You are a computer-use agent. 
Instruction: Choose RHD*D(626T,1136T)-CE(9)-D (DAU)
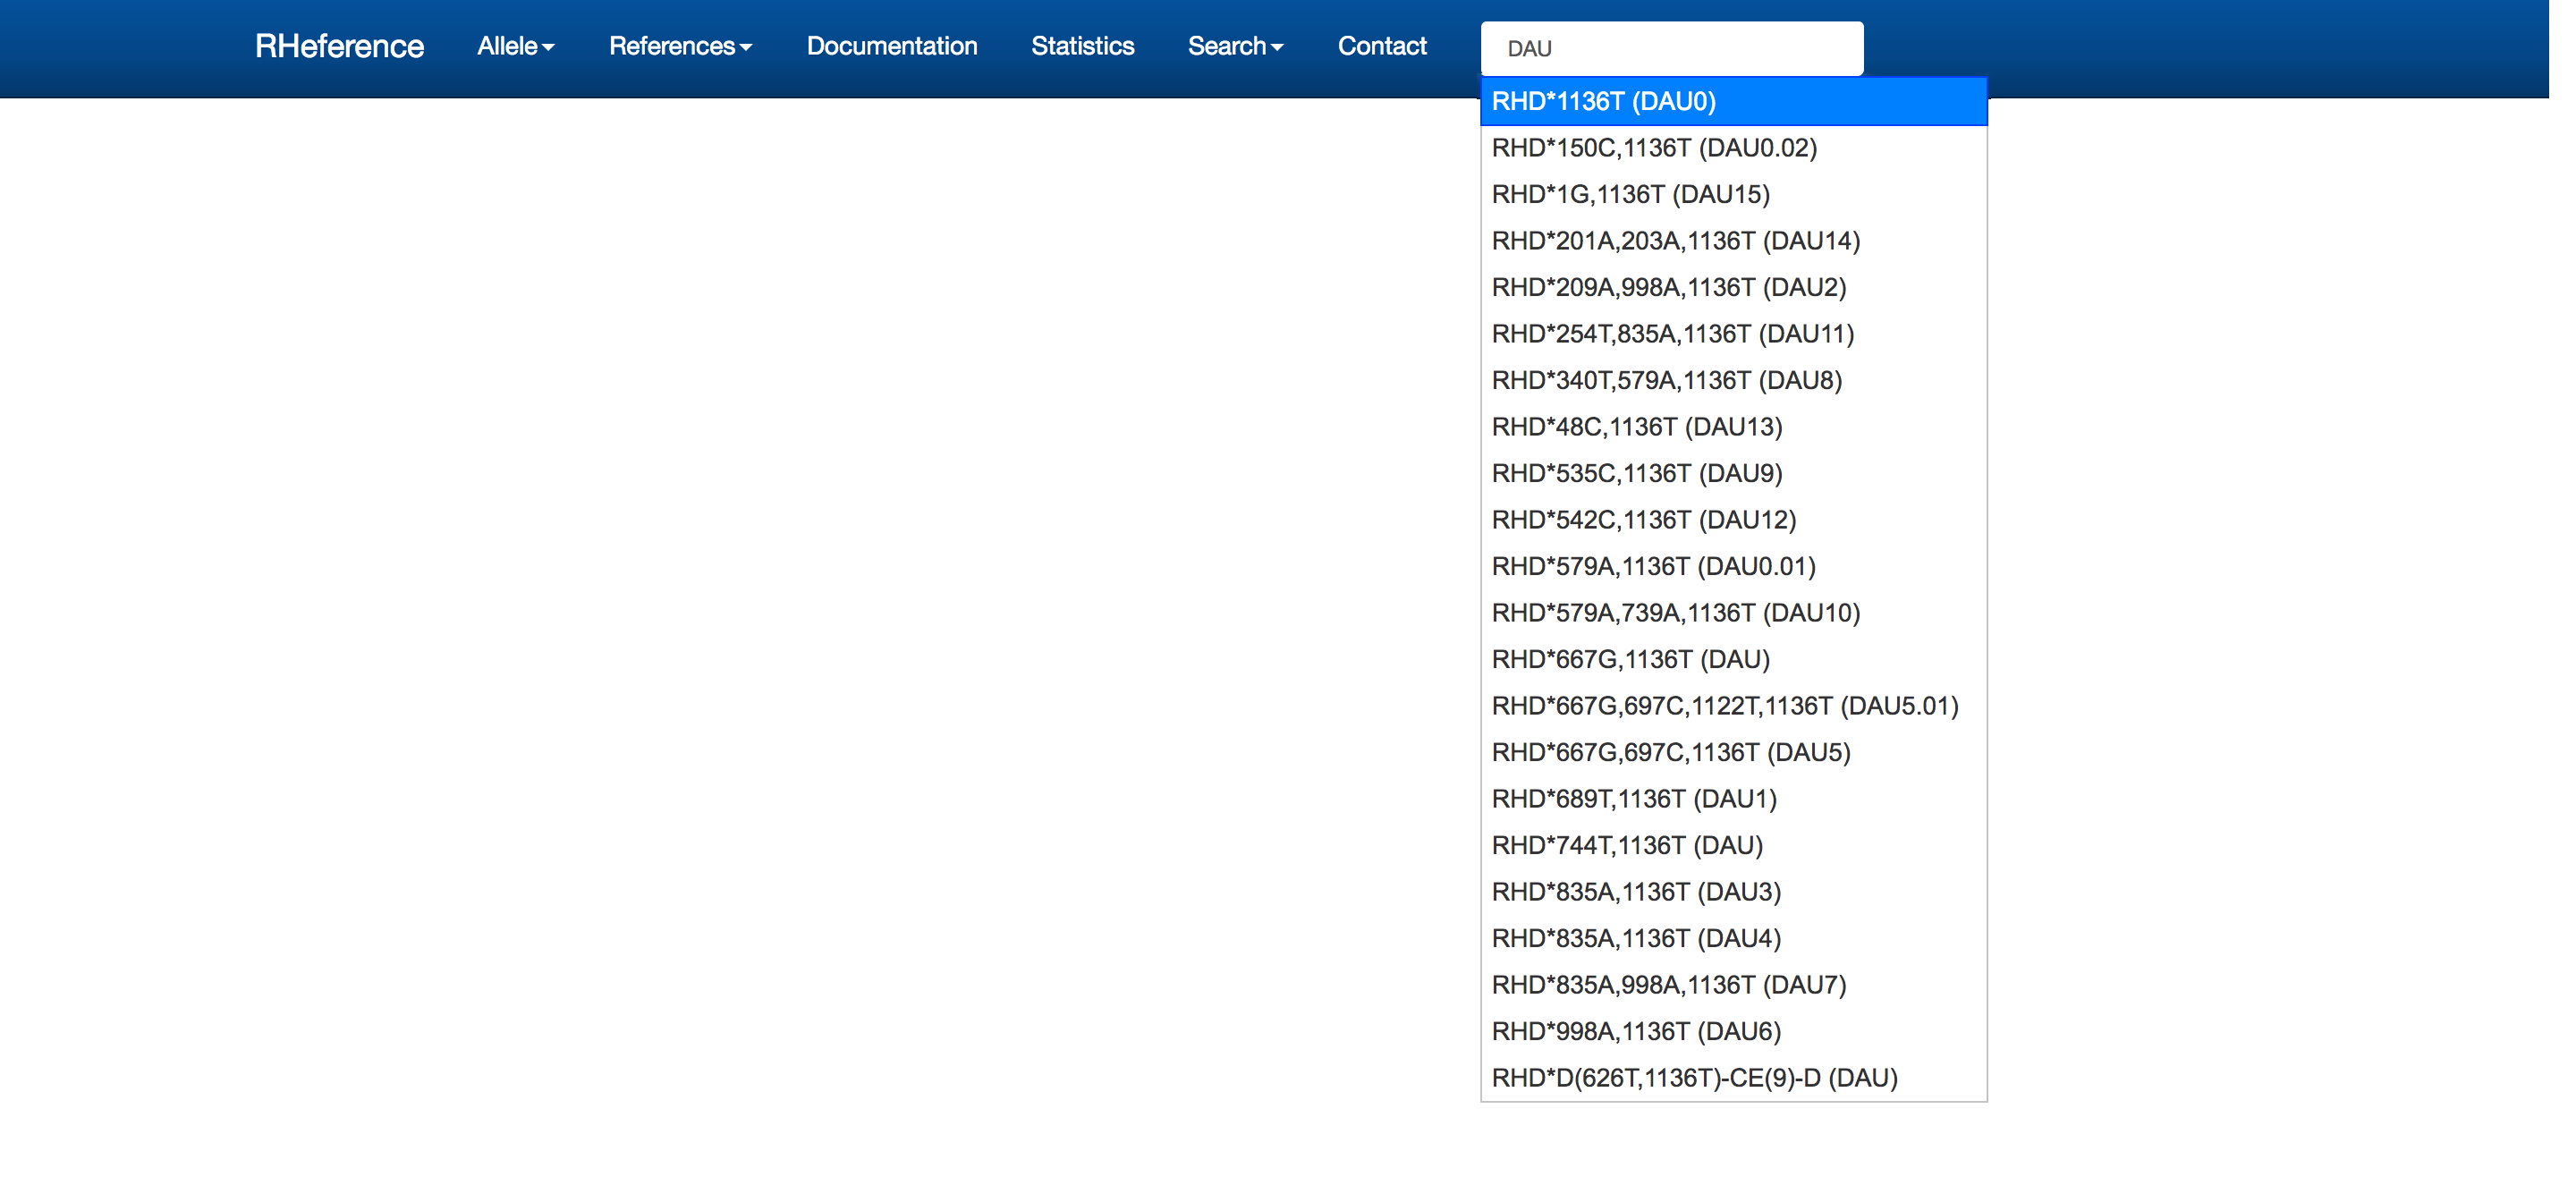tap(1733, 1078)
